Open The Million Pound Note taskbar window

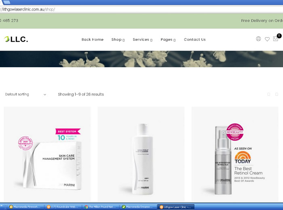100,207
